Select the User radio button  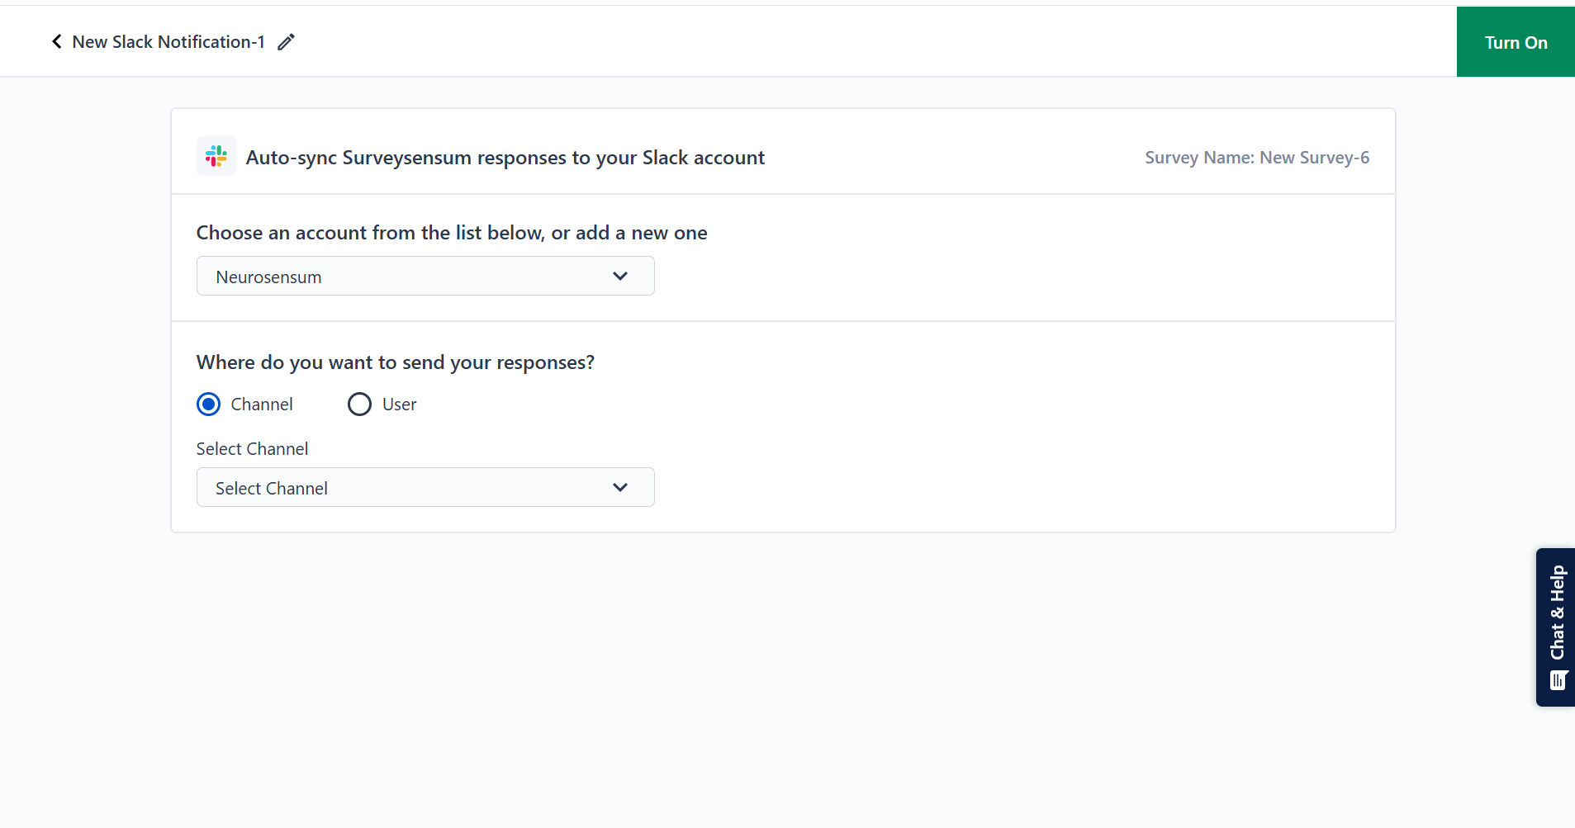coord(359,405)
